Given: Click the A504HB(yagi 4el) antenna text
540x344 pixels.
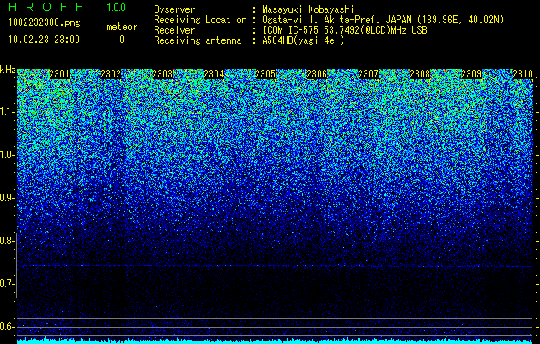Looking at the screenshot, I should pos(303,40).
